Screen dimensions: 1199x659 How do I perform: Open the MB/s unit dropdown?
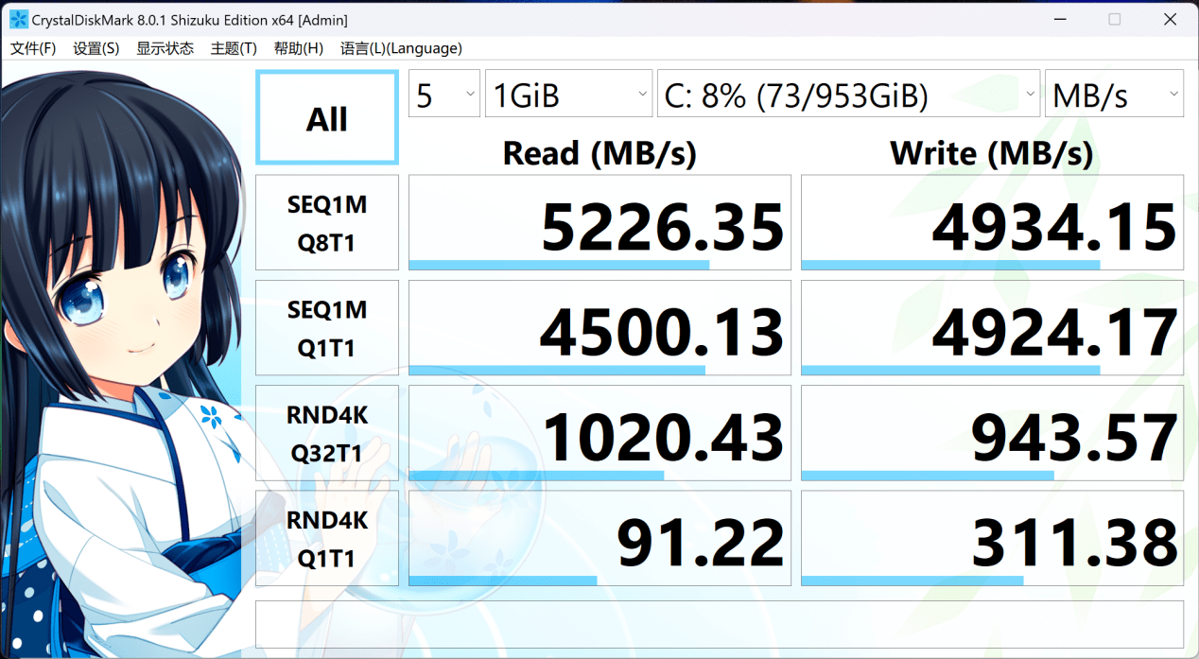pos(1114,95)
